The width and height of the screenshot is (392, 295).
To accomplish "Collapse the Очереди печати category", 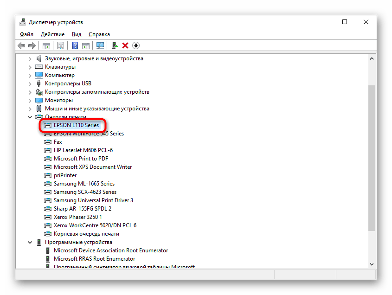I will point(30,117).
